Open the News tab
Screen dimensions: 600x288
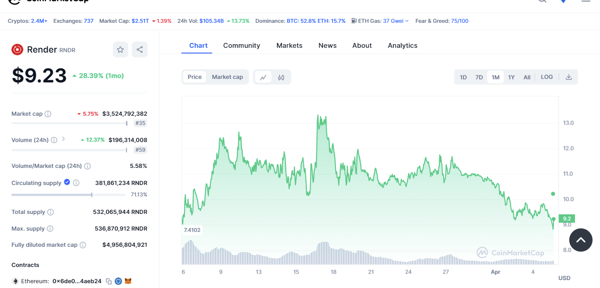[328, 46]
